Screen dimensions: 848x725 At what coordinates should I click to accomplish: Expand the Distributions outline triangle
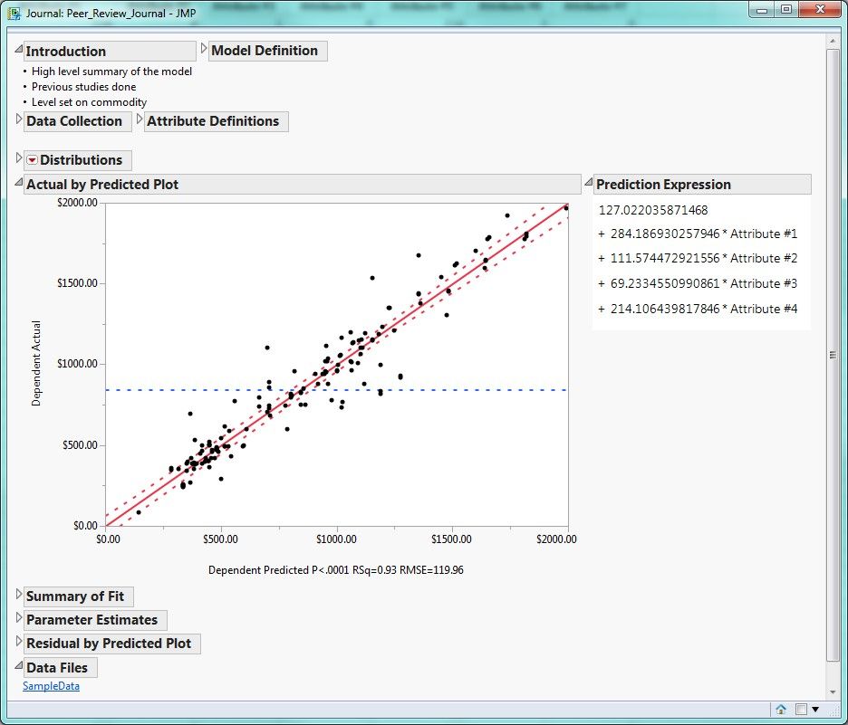(x=19, y=157)
